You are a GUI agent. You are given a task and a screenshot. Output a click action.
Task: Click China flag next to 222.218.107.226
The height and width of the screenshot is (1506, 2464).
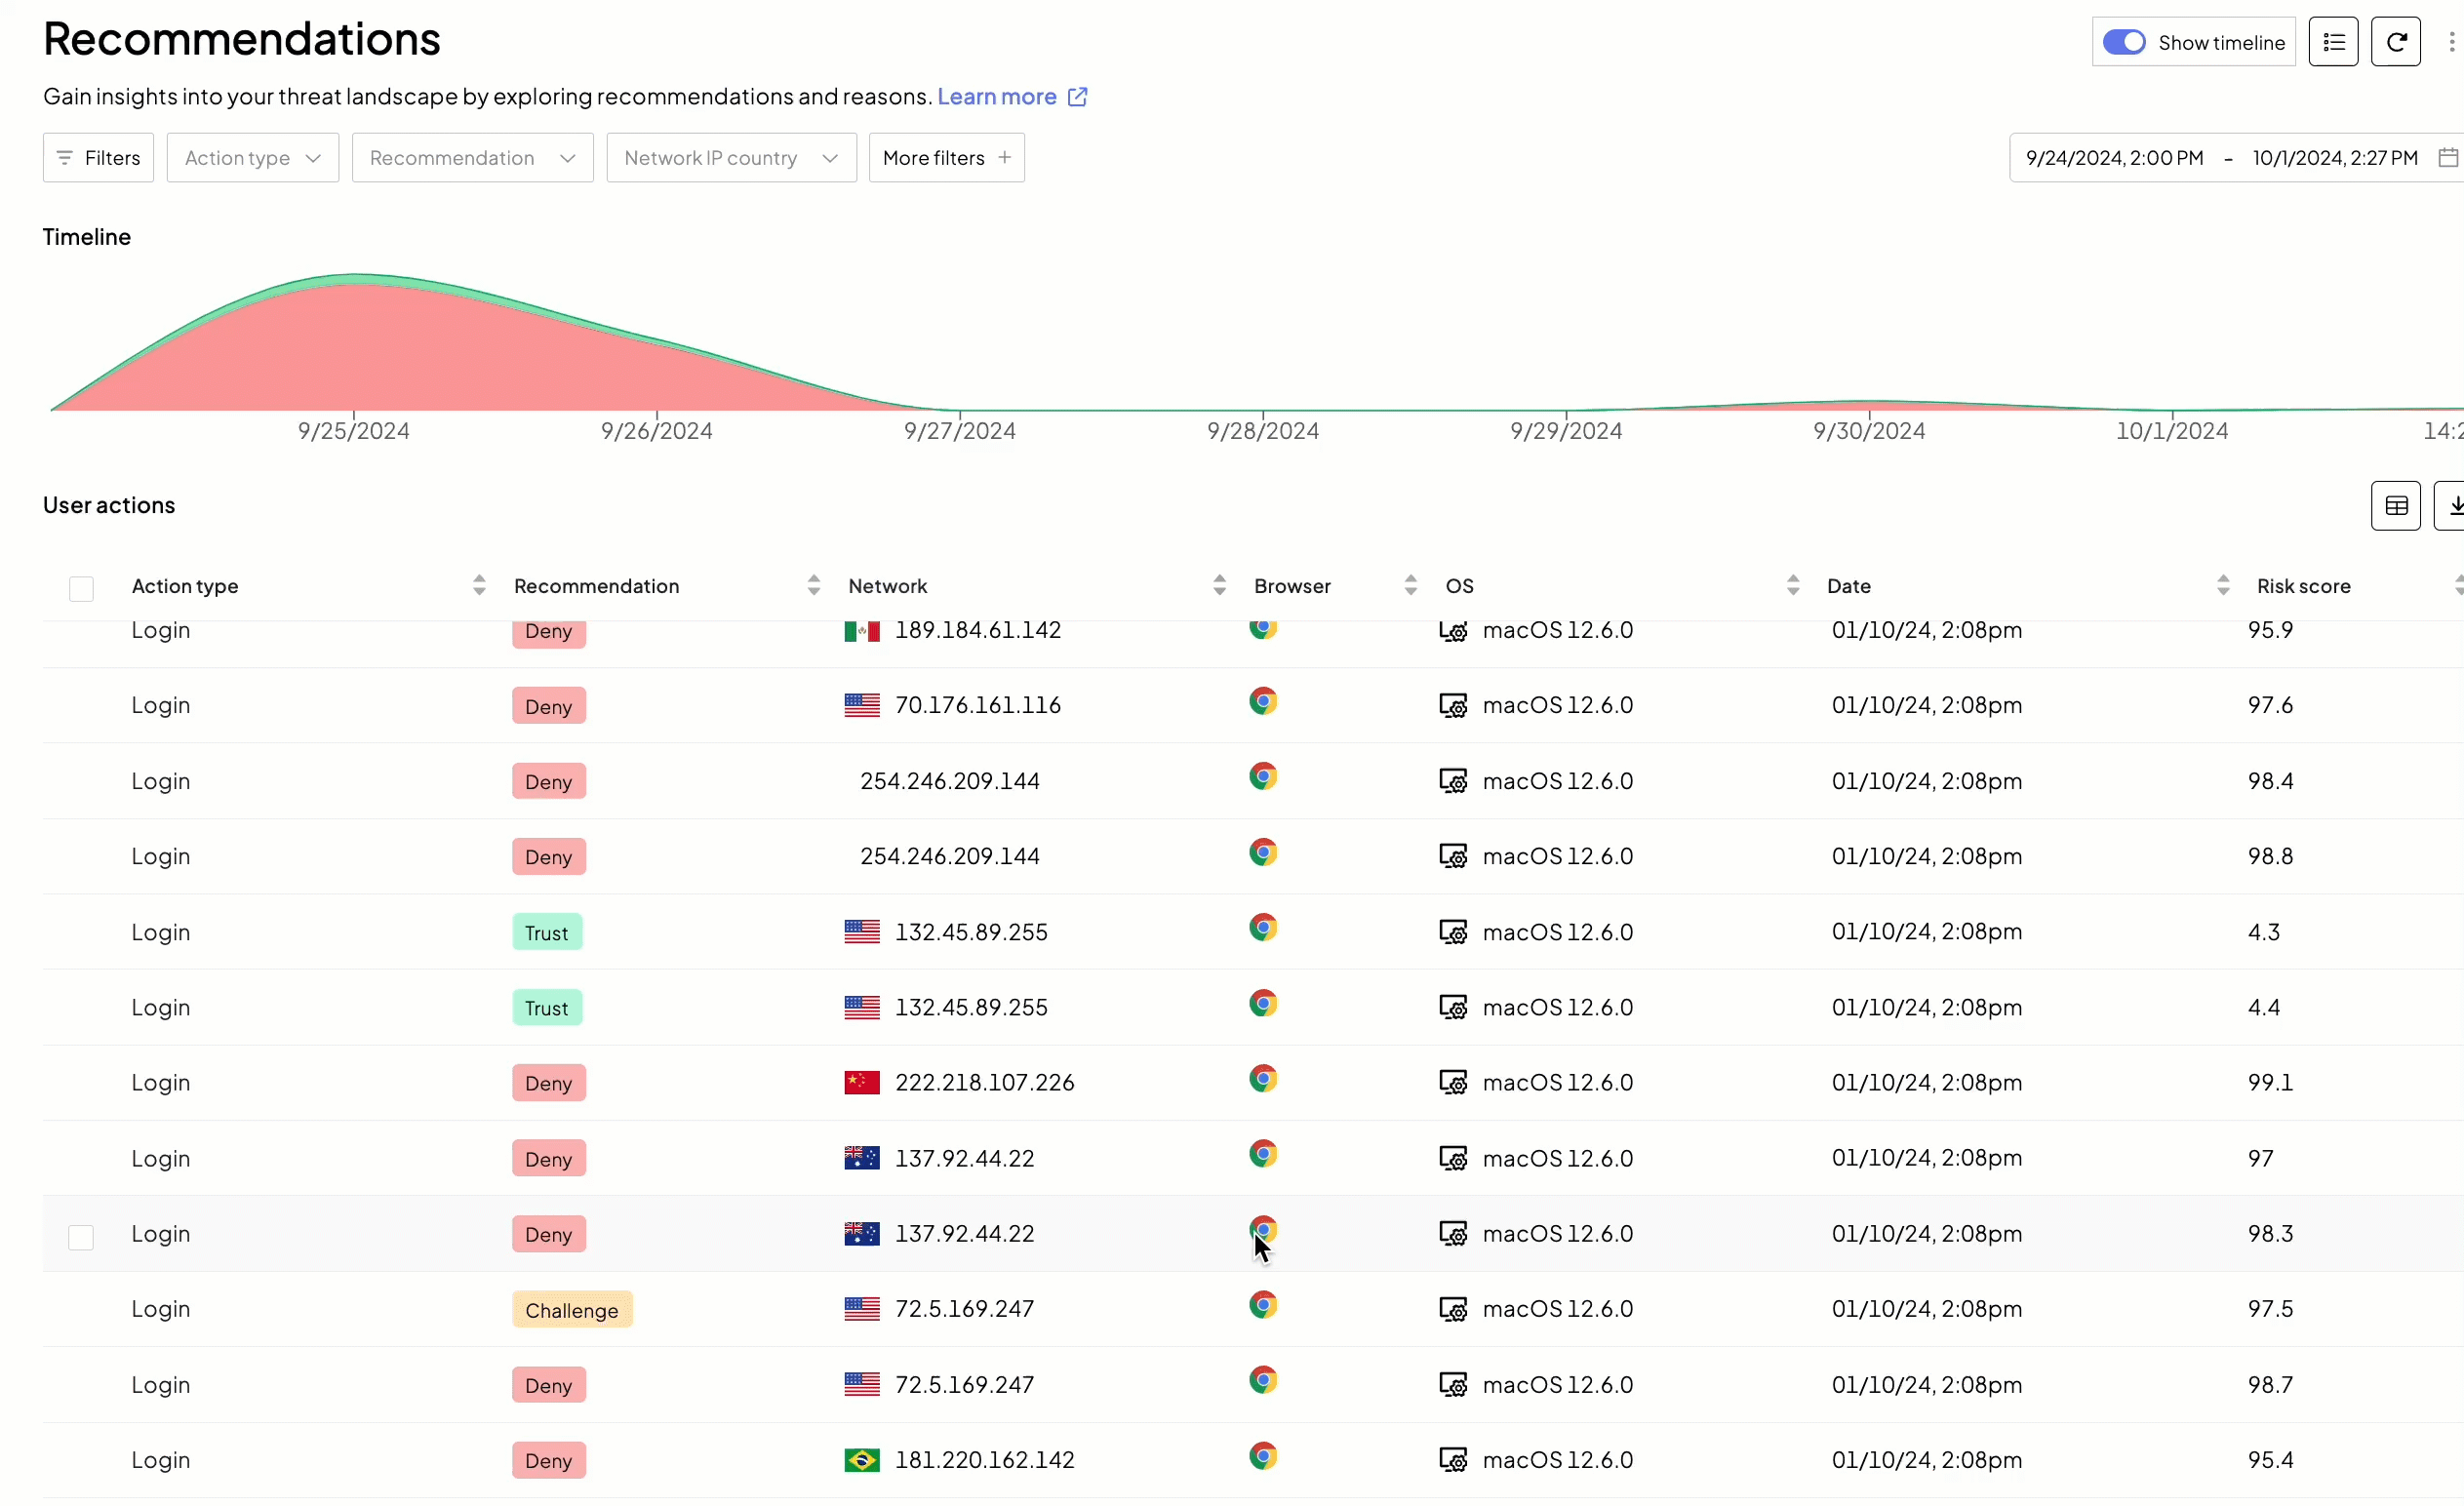tap(861, 1083)
